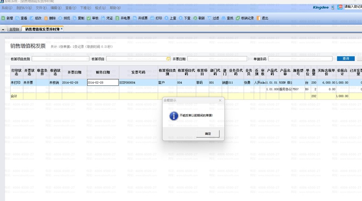Click the 合计 total row label
Image resolution: width=362 pixels, height=201 pixels.
pyautogui.click(x=14, y=96)
